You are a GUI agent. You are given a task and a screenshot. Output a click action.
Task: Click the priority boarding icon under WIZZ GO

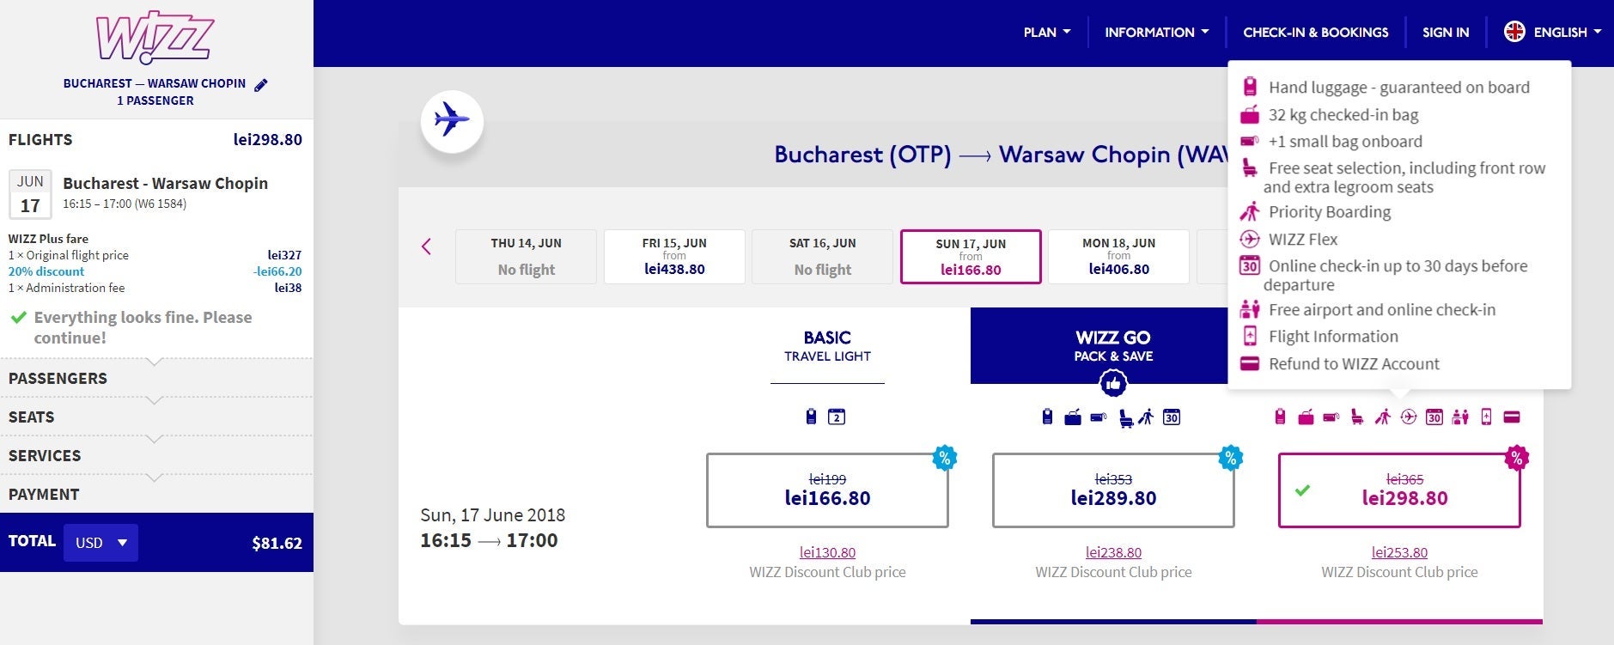[x=1146, y=418]
